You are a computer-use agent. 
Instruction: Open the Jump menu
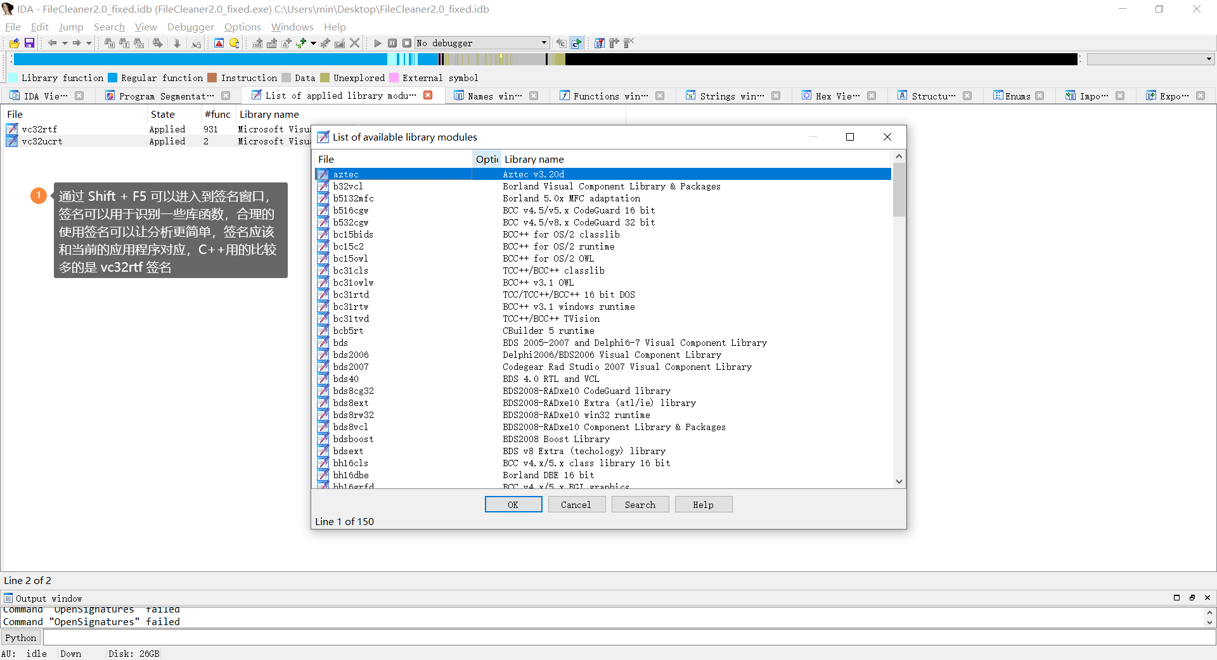(71, 27)
